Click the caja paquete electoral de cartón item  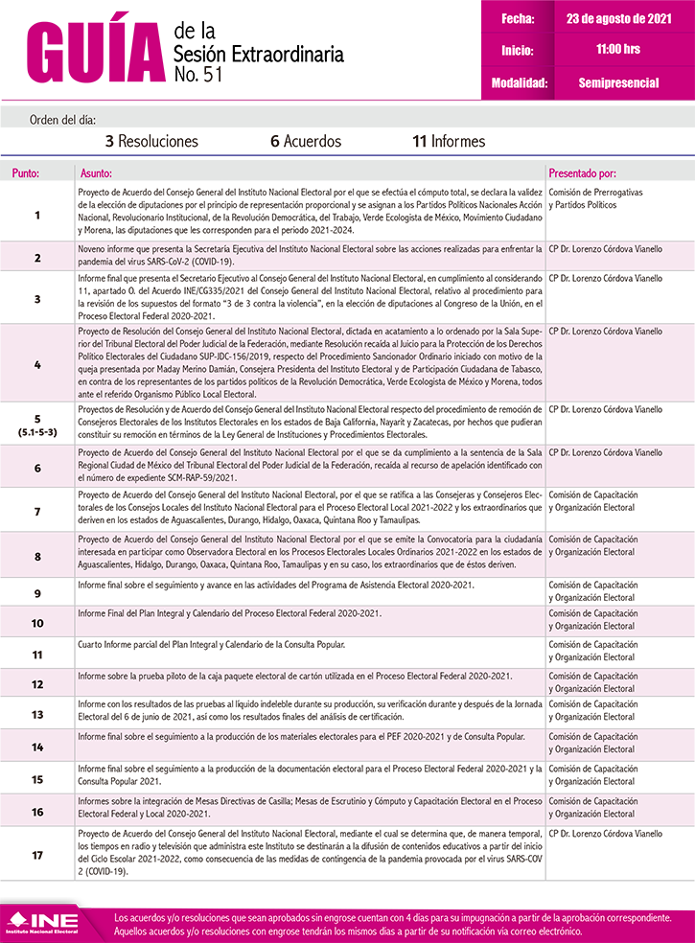tap(295, 677)
